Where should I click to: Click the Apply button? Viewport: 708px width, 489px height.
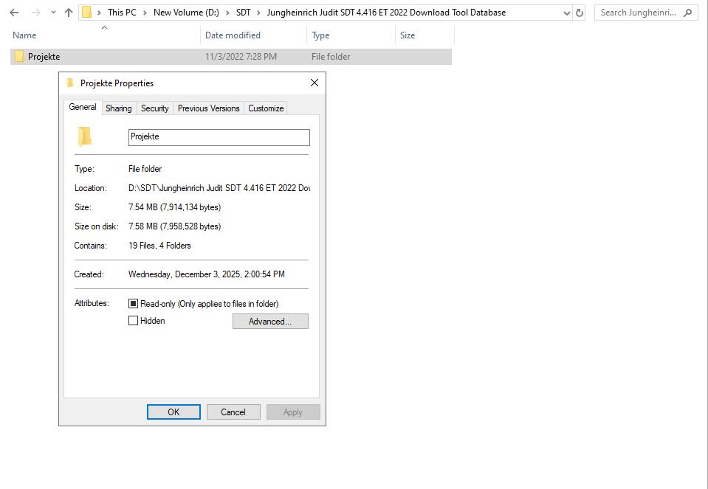pyautogui.click(x=293, y=412)
